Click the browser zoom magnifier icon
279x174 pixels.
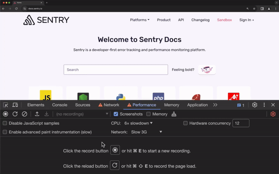[247, 8]
